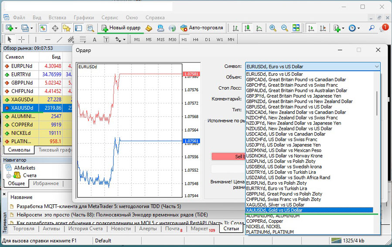Switch timeframe to H4
This screenshot has height=247, width=392.
(195, 40)
